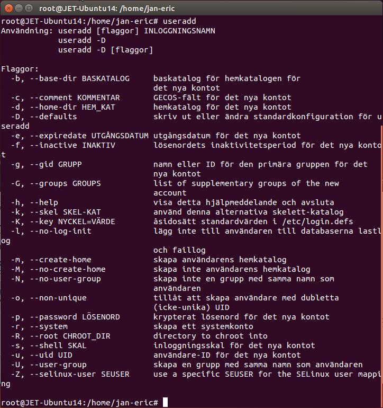Click the typed 'useradd' command
Image resolution: width=383 pixels, height=408 pixels.
coord(179,21)
